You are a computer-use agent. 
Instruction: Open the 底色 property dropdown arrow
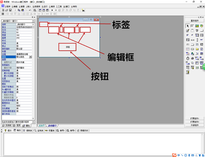point(30,57)
